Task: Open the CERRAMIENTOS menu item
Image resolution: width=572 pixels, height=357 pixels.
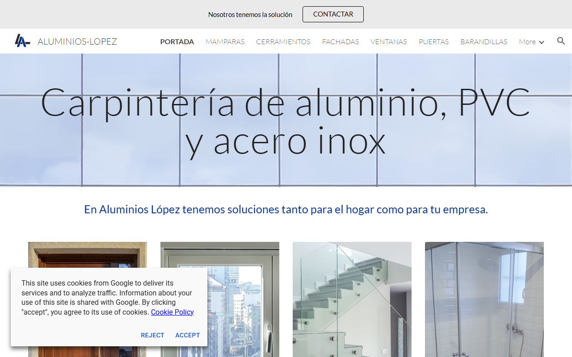Action: click(283, 42)
